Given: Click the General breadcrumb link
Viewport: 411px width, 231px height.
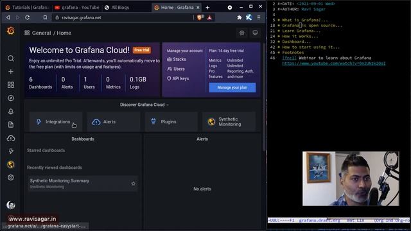Looking at the screenshot, I should pyautogui.click(x=41, y=33).
